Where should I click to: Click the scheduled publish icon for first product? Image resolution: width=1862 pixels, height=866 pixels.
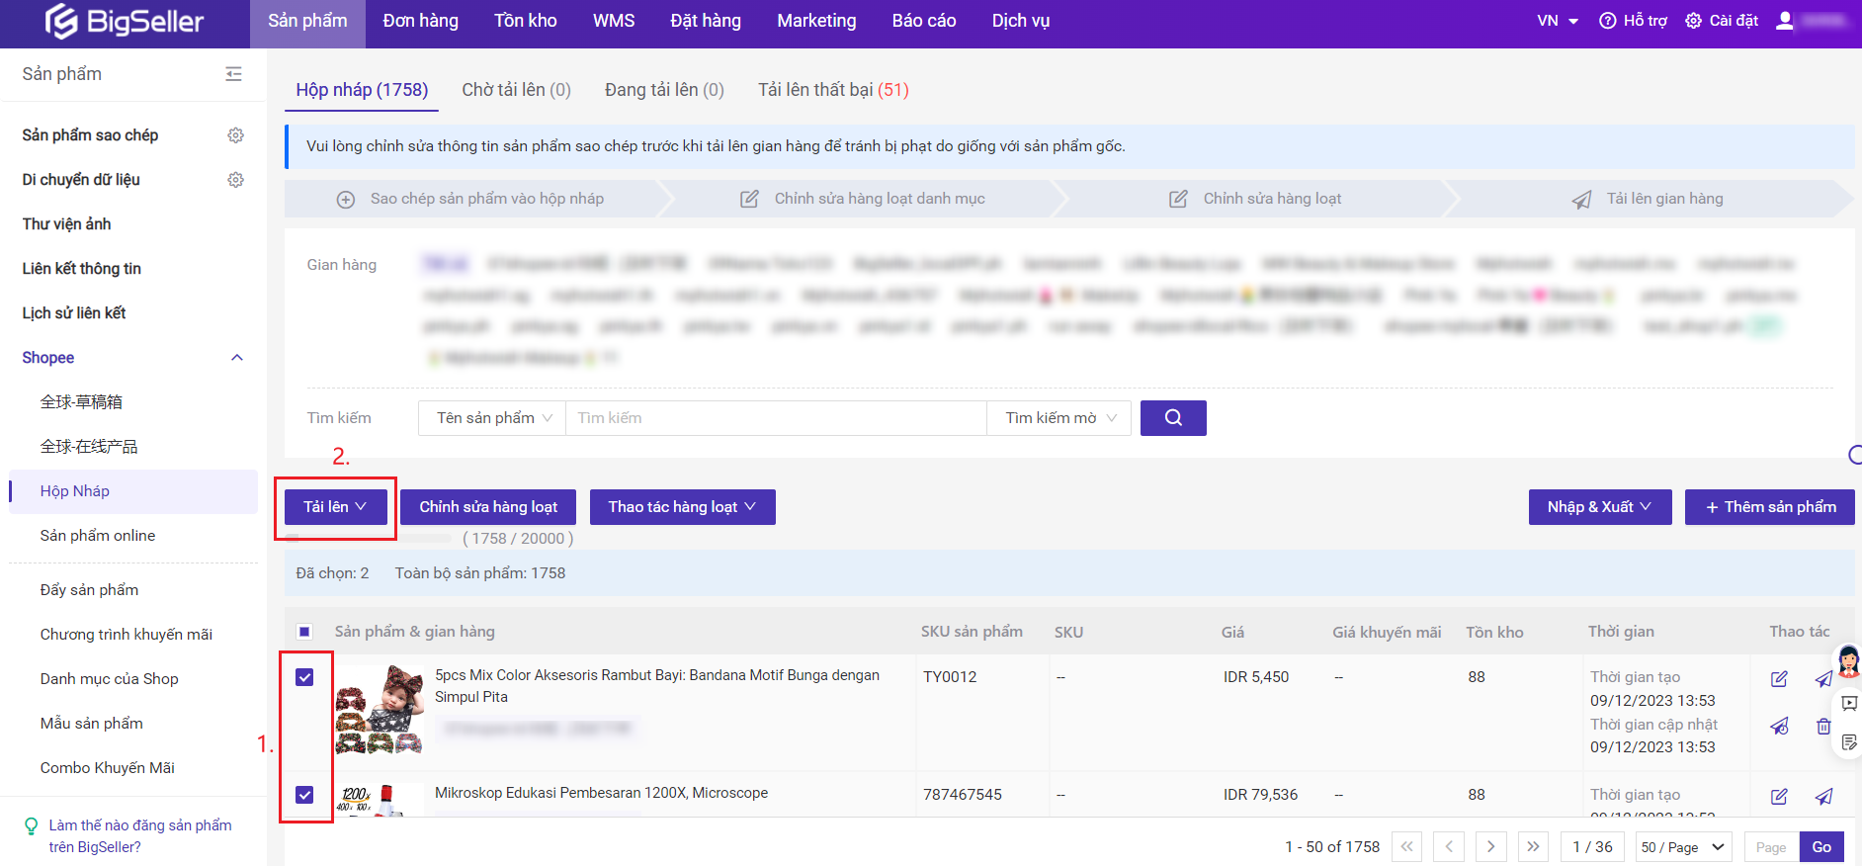(1779, 727)
